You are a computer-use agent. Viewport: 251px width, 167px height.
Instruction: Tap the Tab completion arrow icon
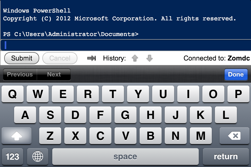(x=92, y=58)
